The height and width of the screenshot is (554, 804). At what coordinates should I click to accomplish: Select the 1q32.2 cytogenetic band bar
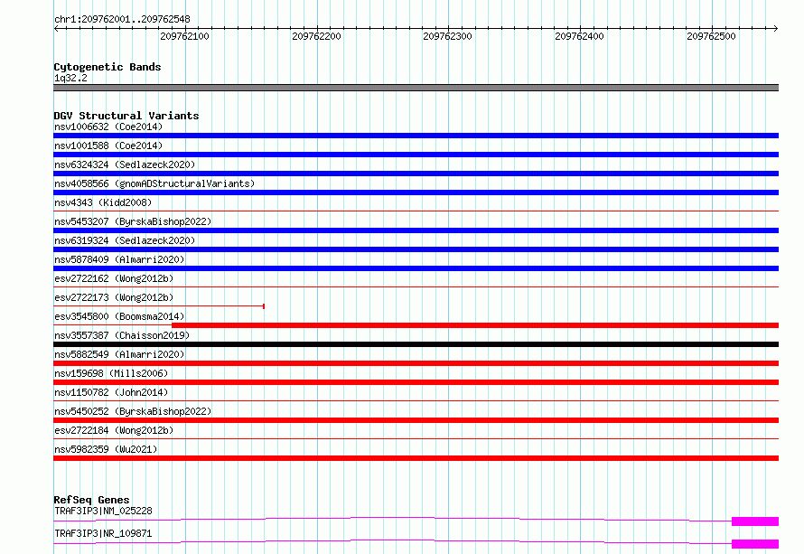coord(416,88)
